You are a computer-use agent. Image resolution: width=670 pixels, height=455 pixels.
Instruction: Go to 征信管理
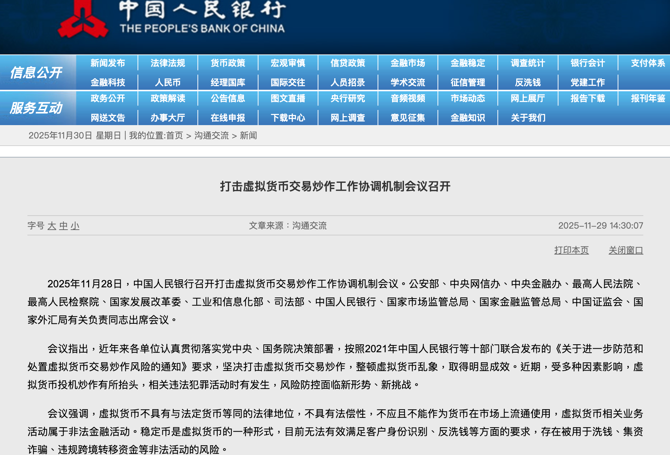[x=468, y=82]
